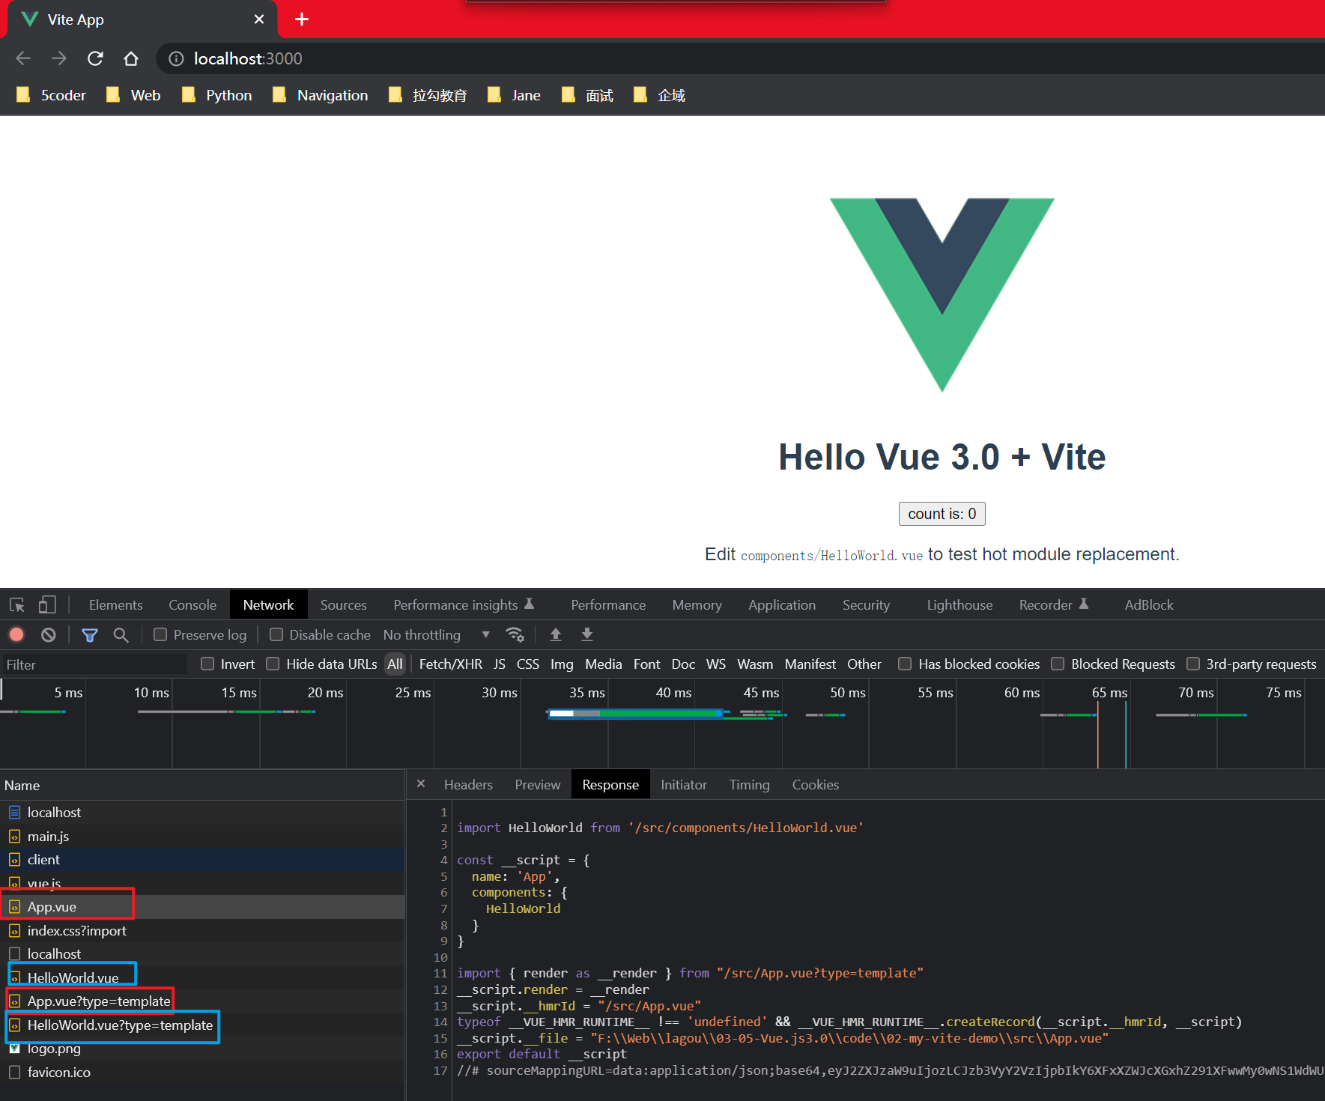Open the Lighthouse panel
Viewport: 1325px width, 1101px height.
click(x=959, y=604)
